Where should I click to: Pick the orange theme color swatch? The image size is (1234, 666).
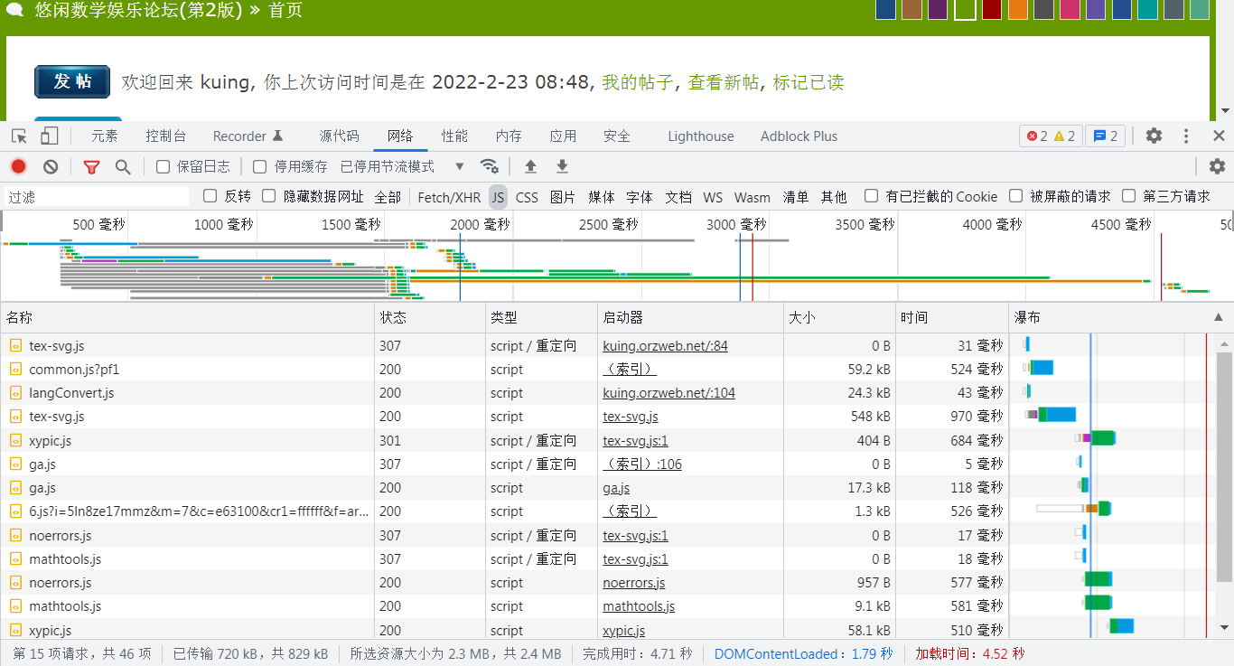1018,9
